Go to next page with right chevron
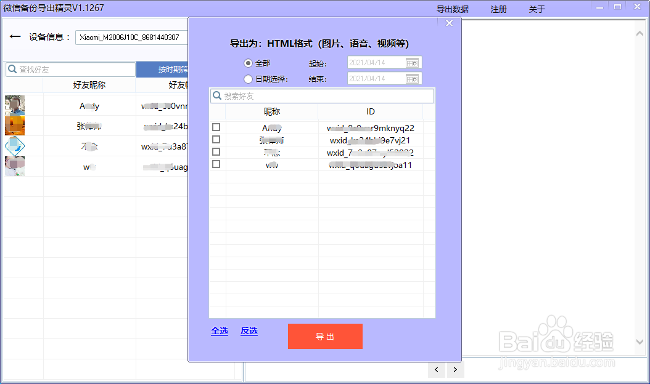650x384 pixels. [x=456, y=369]
